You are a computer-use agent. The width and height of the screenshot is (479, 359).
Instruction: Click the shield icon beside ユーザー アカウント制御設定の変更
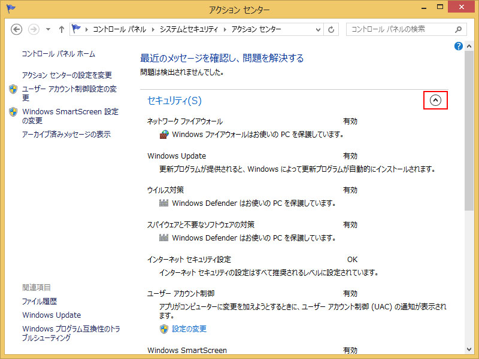(x=13, y=89)
